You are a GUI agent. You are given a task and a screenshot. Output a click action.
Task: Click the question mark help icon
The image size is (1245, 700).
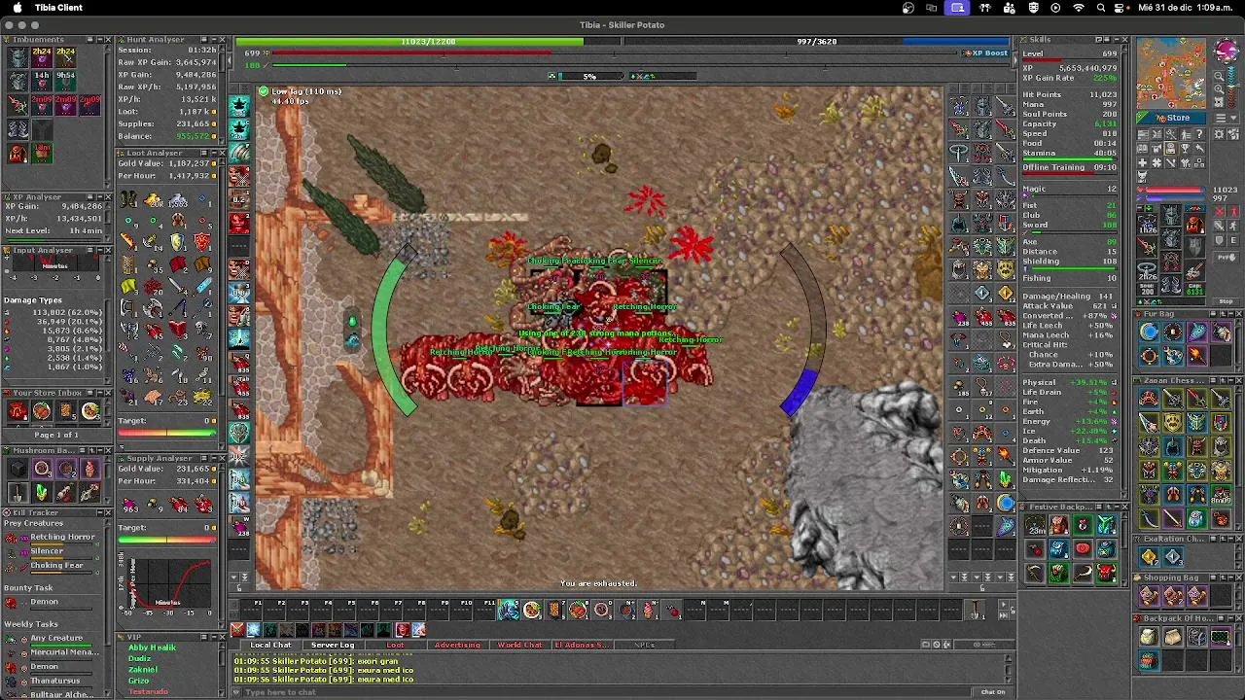(x=1198, y=134)
